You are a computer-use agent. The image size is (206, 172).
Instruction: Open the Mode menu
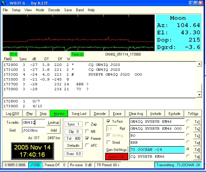tap(40, 10)
